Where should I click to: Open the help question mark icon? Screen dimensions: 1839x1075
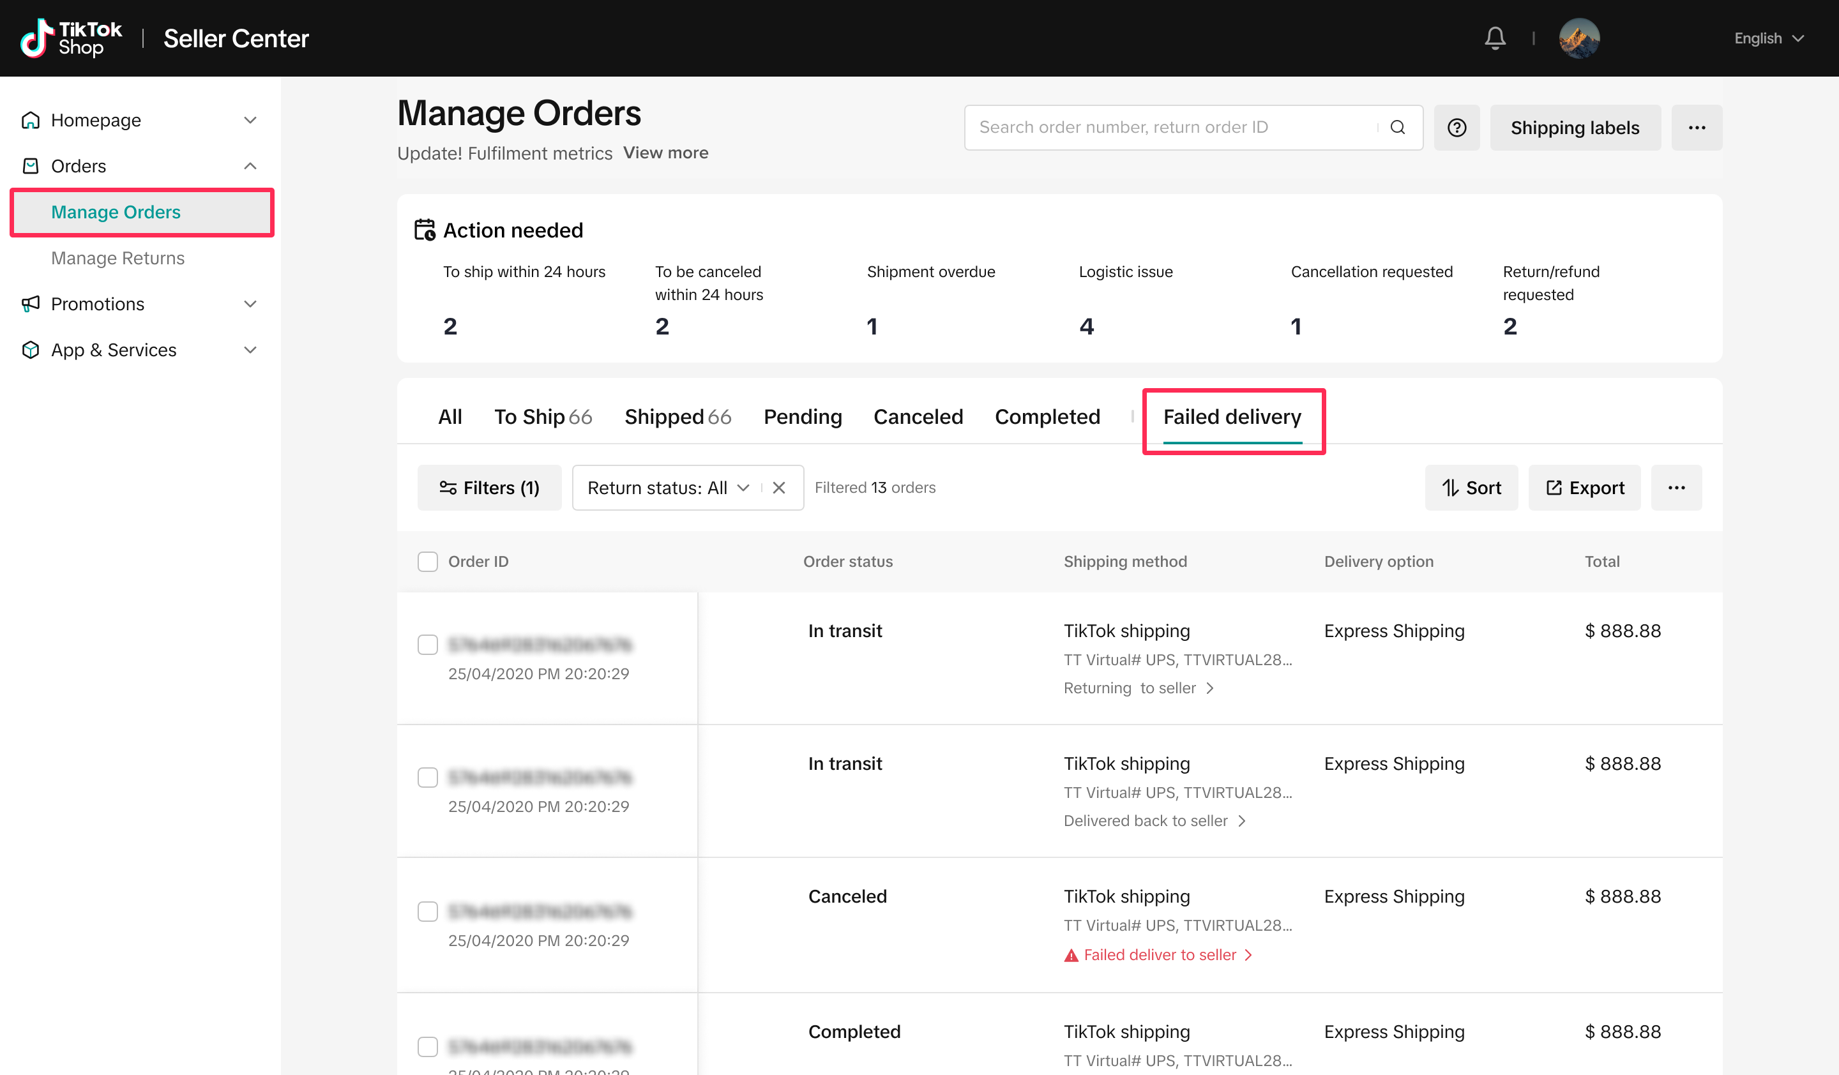click(x=1456, y=128)
